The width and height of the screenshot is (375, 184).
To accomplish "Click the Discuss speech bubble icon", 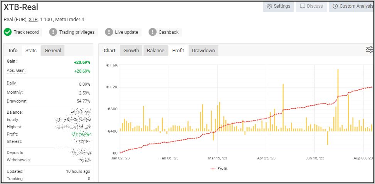I will pyautogui.click(x=302, y=7).
